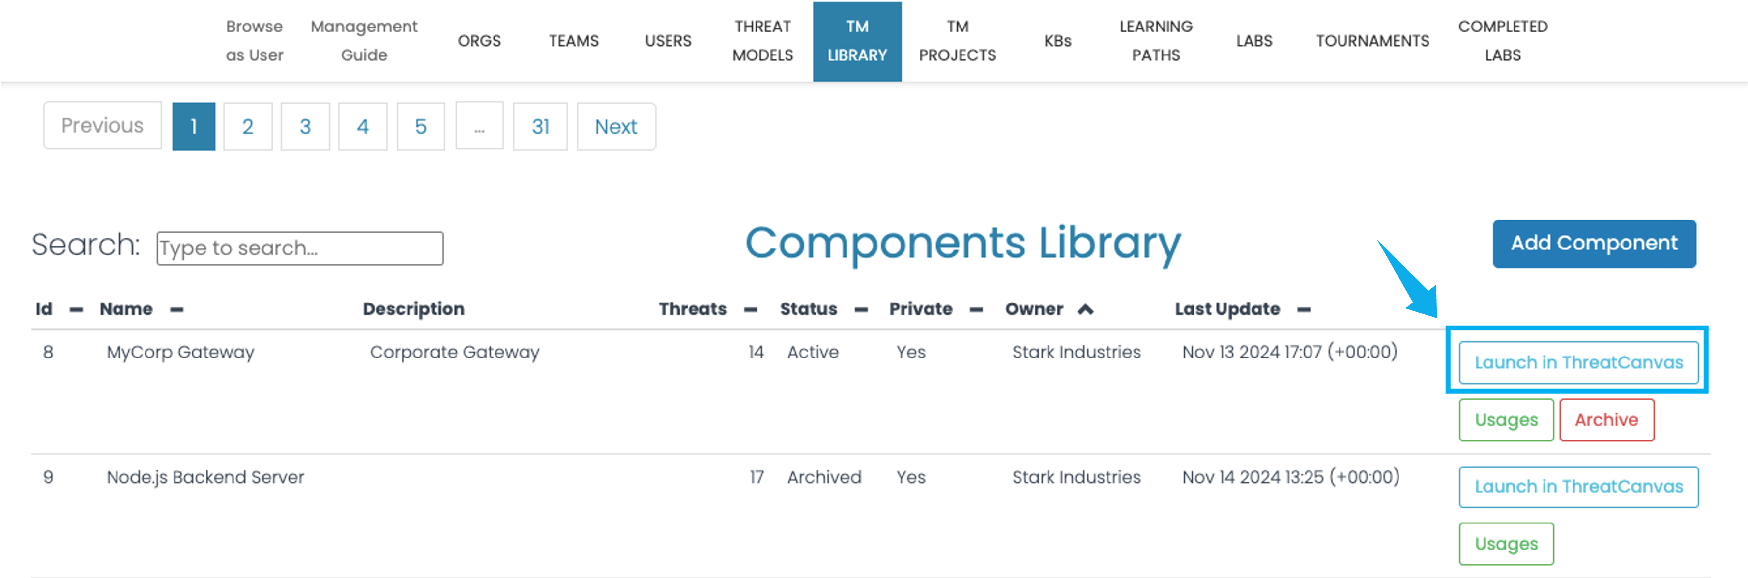The height and width of the screenshot is (578, 1748).
Task: Sort by Private column icon
Action: click(976, 310)
